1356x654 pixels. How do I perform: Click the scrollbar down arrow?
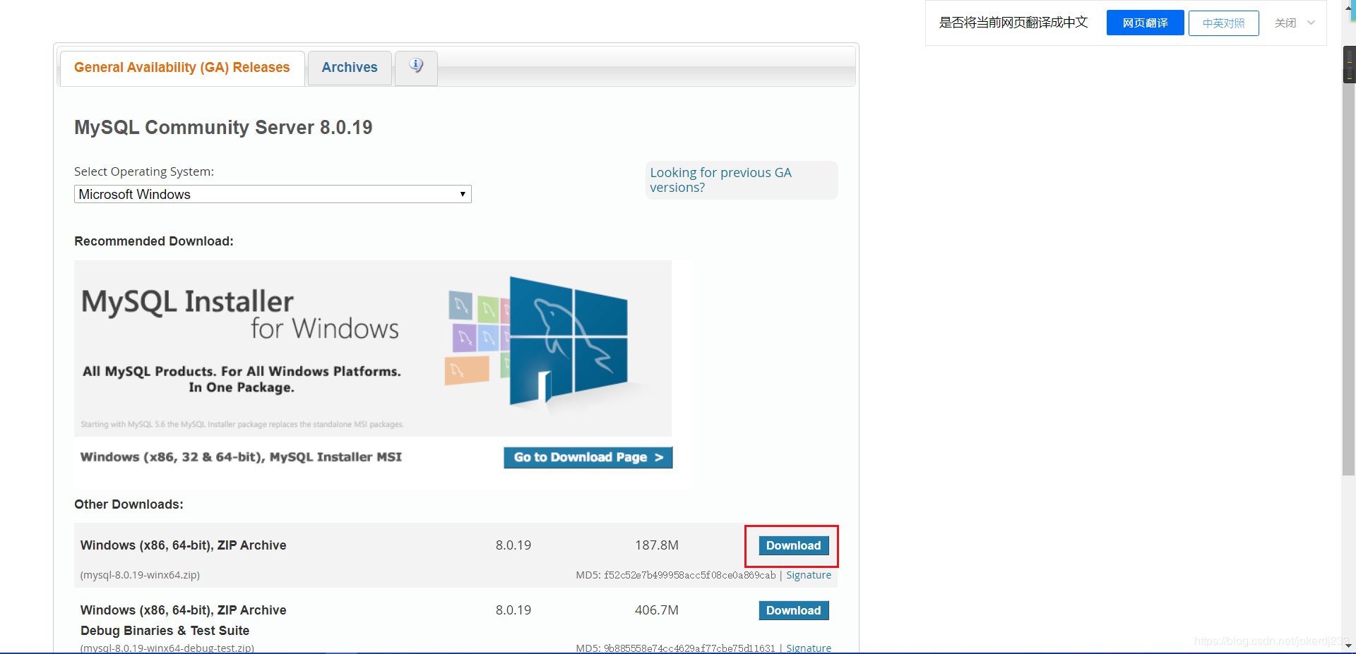coord(1349,646)
